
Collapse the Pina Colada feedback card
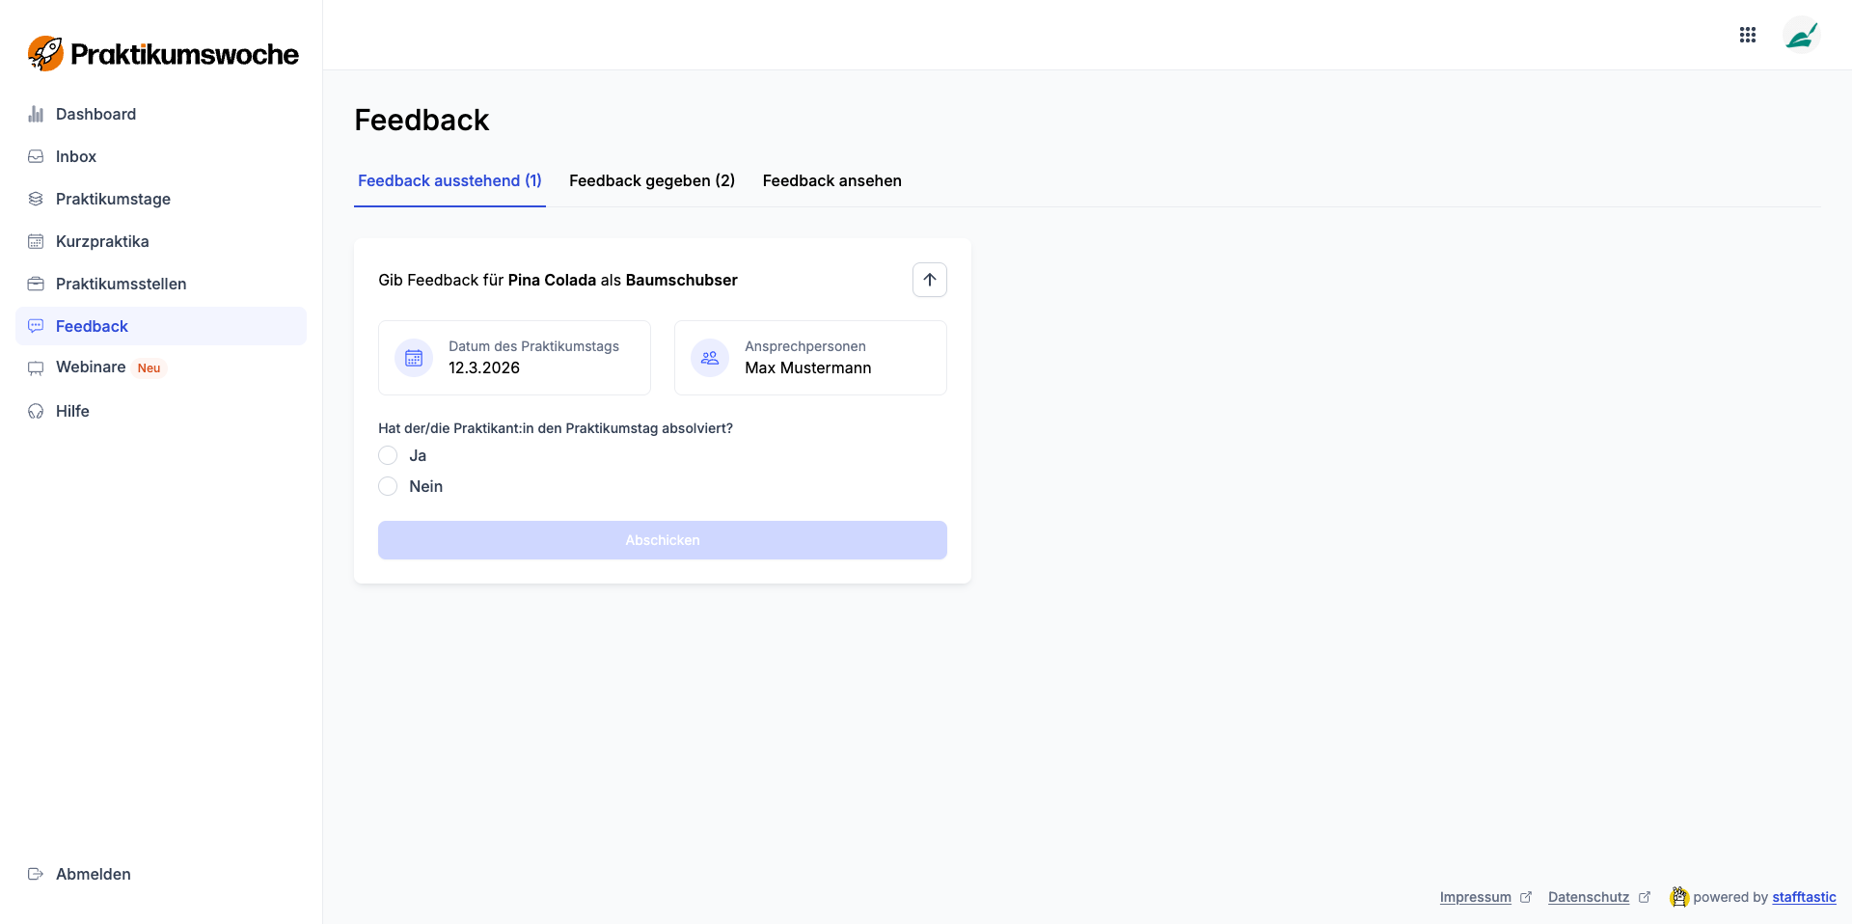tap(929, 280)
